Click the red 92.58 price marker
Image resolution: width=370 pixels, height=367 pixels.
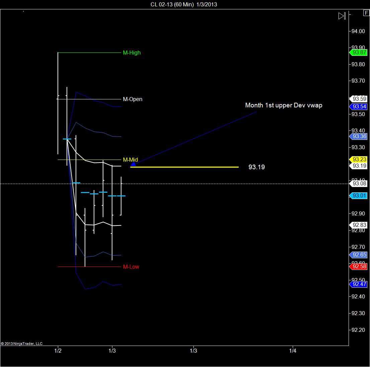coord(358,266)
